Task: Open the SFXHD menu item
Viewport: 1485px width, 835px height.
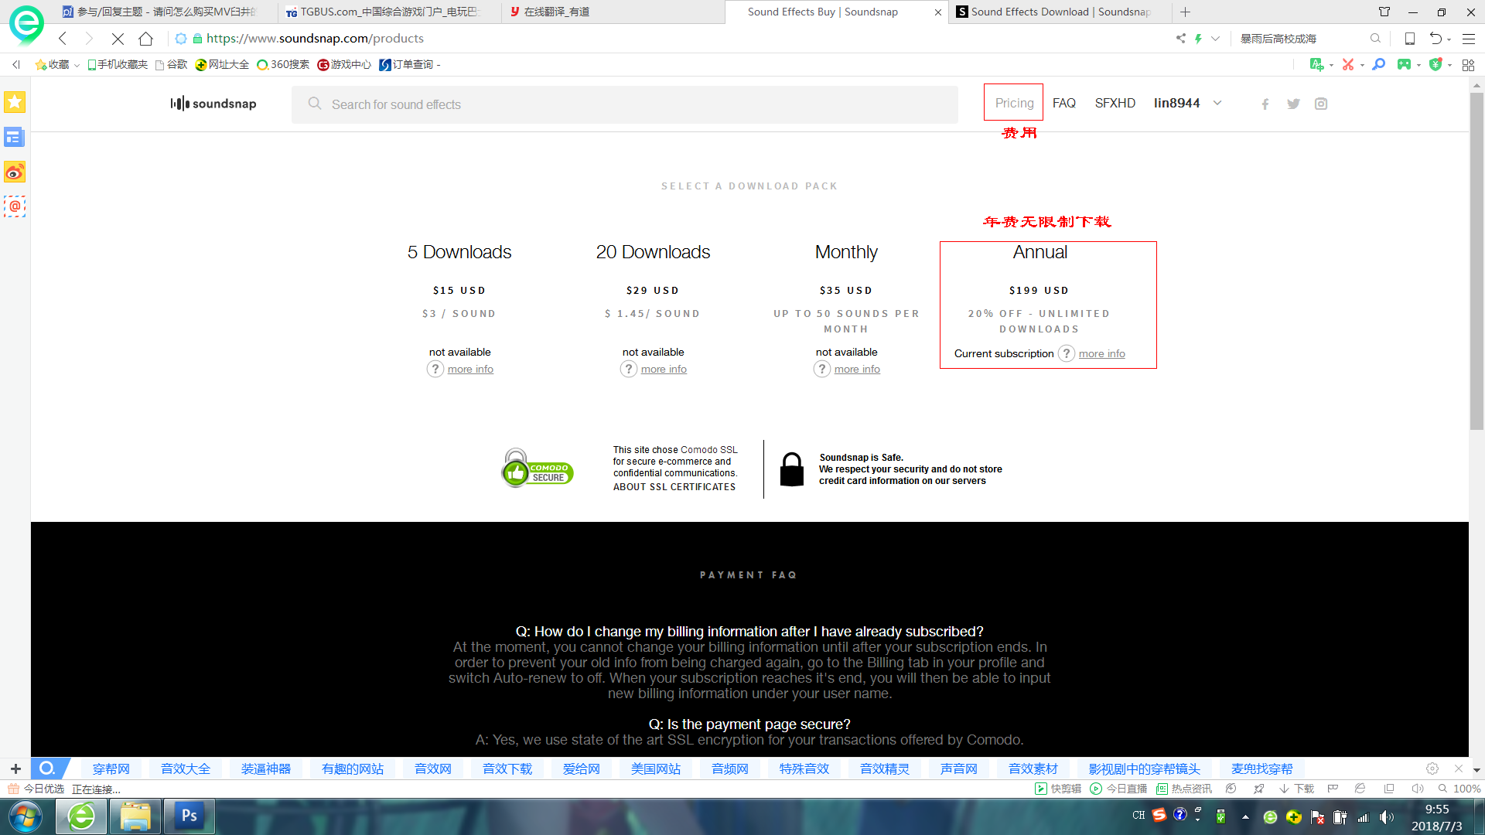Action: (x=1115, y=103)
